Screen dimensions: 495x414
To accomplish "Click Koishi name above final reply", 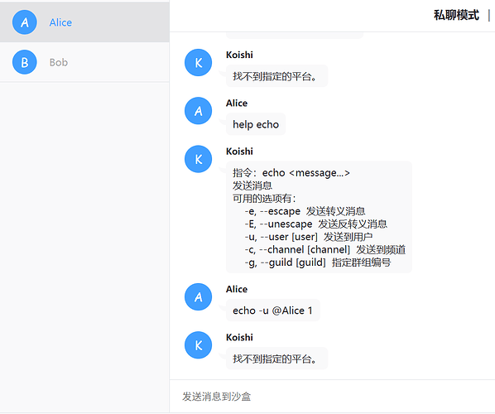I will 239,337.
